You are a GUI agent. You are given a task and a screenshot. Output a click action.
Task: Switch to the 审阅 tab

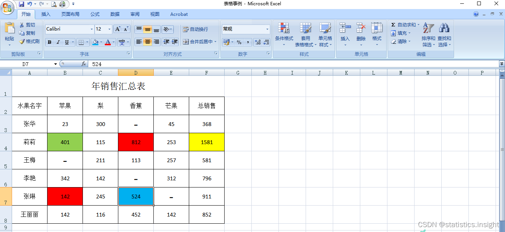(135, 14)
